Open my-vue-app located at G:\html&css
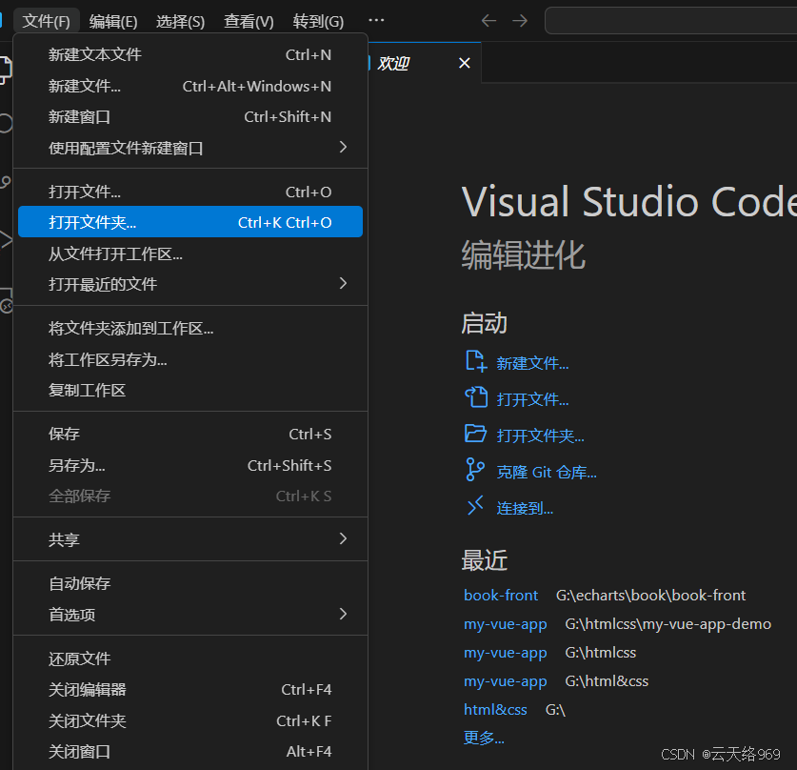Image resolution: width=797 pixels, height=770 pixels. pyautogui.click(x=506, y=681)
